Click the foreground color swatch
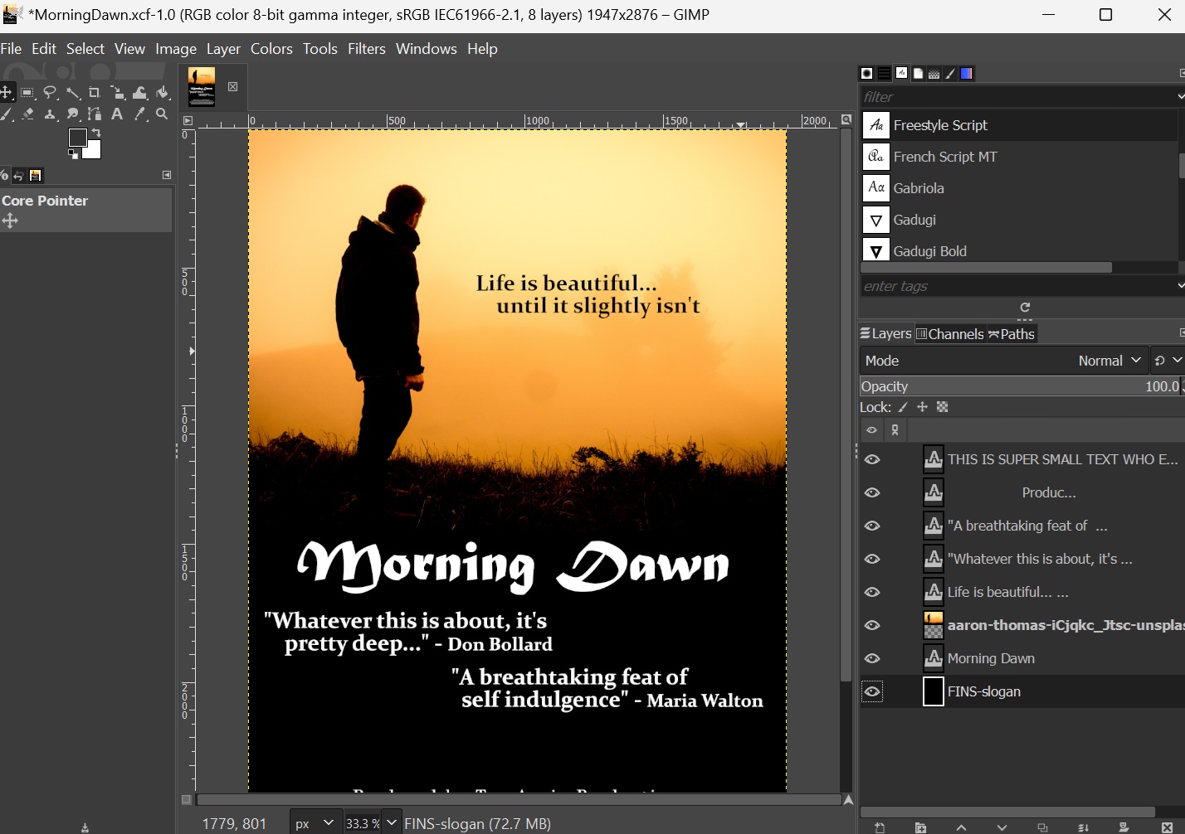This screenshot has height=834, width=1185. point(76,136)
